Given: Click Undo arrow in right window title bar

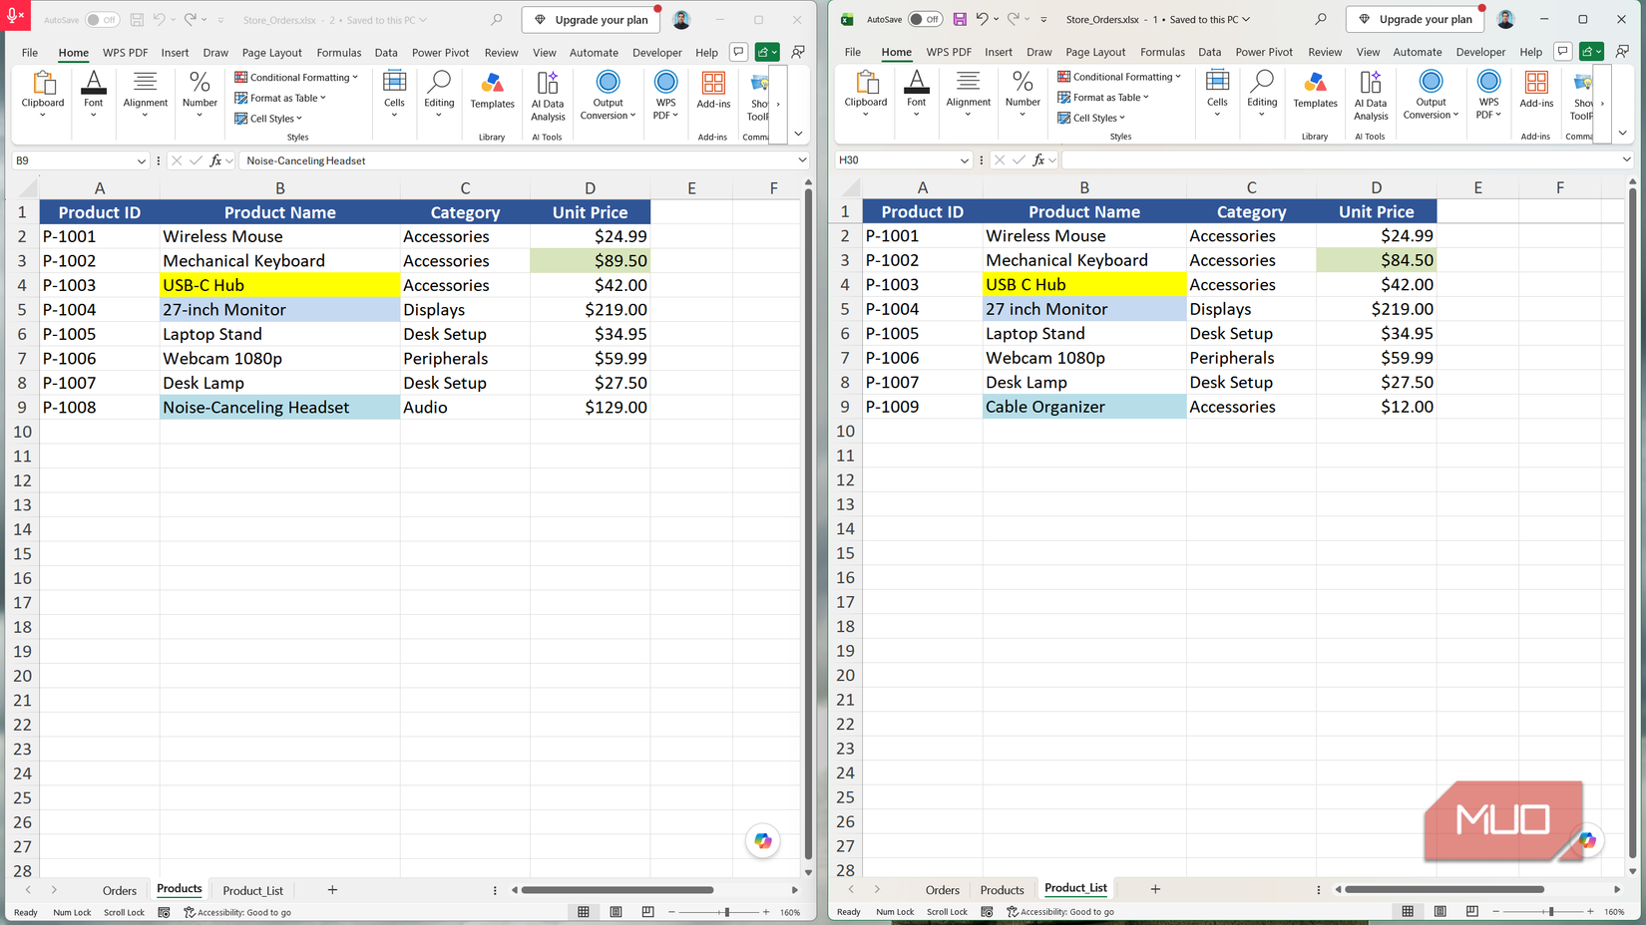Looking at the screenshot, I should click(982, 19).
